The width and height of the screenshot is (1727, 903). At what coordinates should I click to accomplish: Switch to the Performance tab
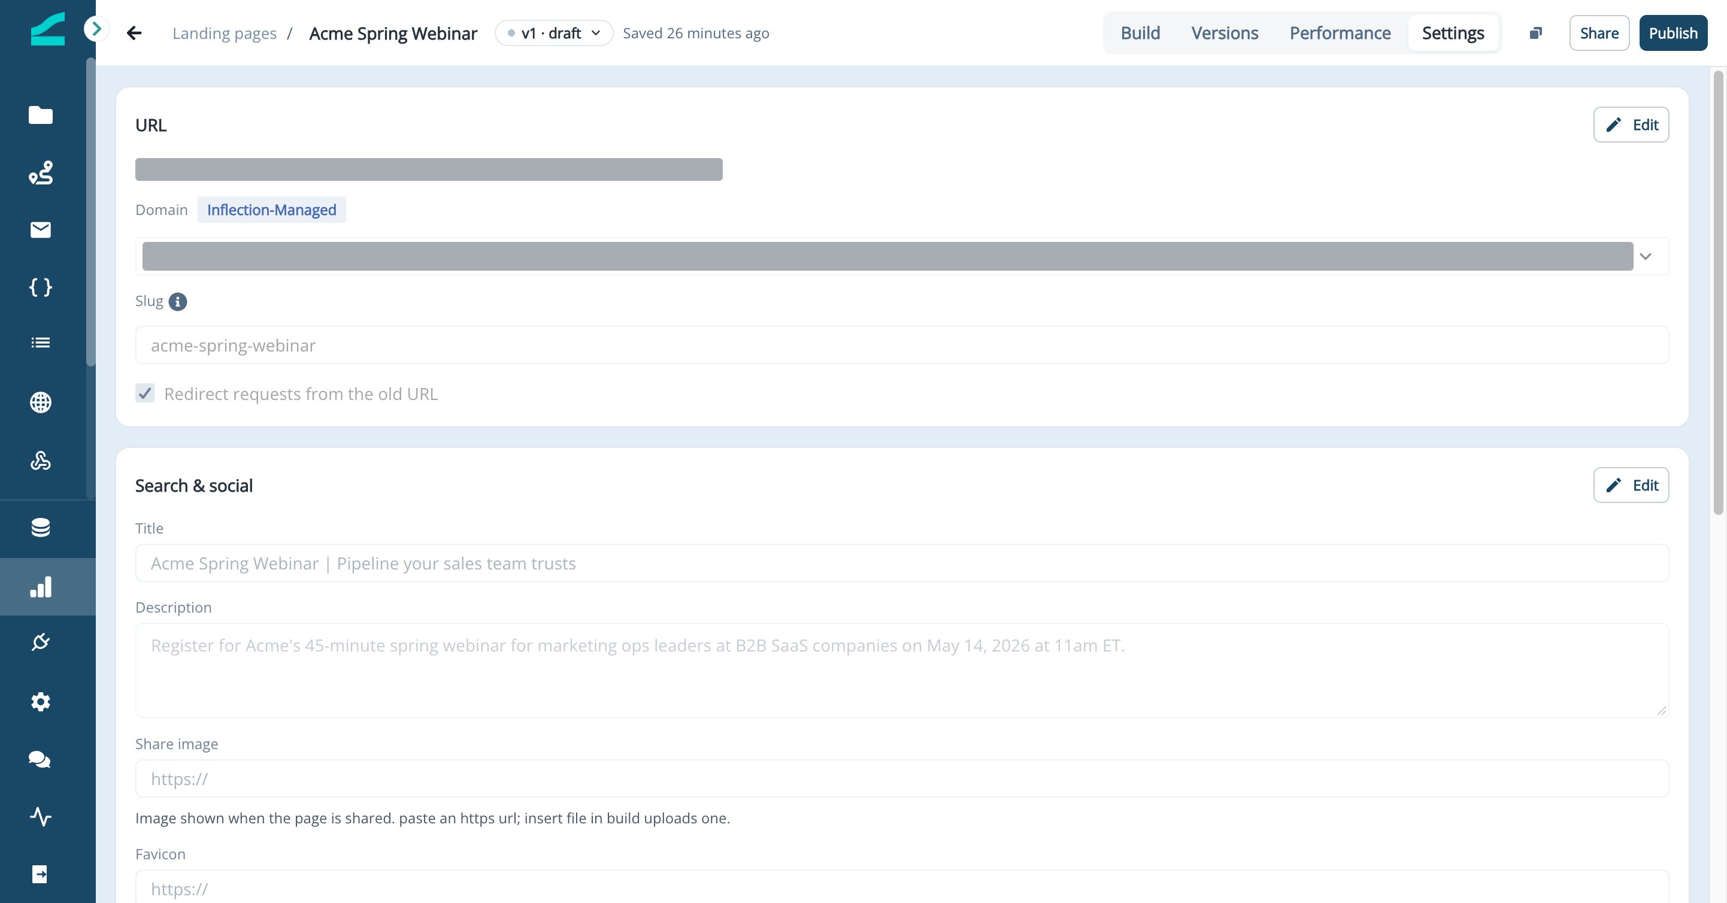[x=1340, y=33]
